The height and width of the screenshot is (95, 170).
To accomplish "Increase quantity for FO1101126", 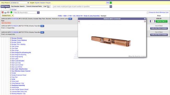I will (x=155, y=21).
